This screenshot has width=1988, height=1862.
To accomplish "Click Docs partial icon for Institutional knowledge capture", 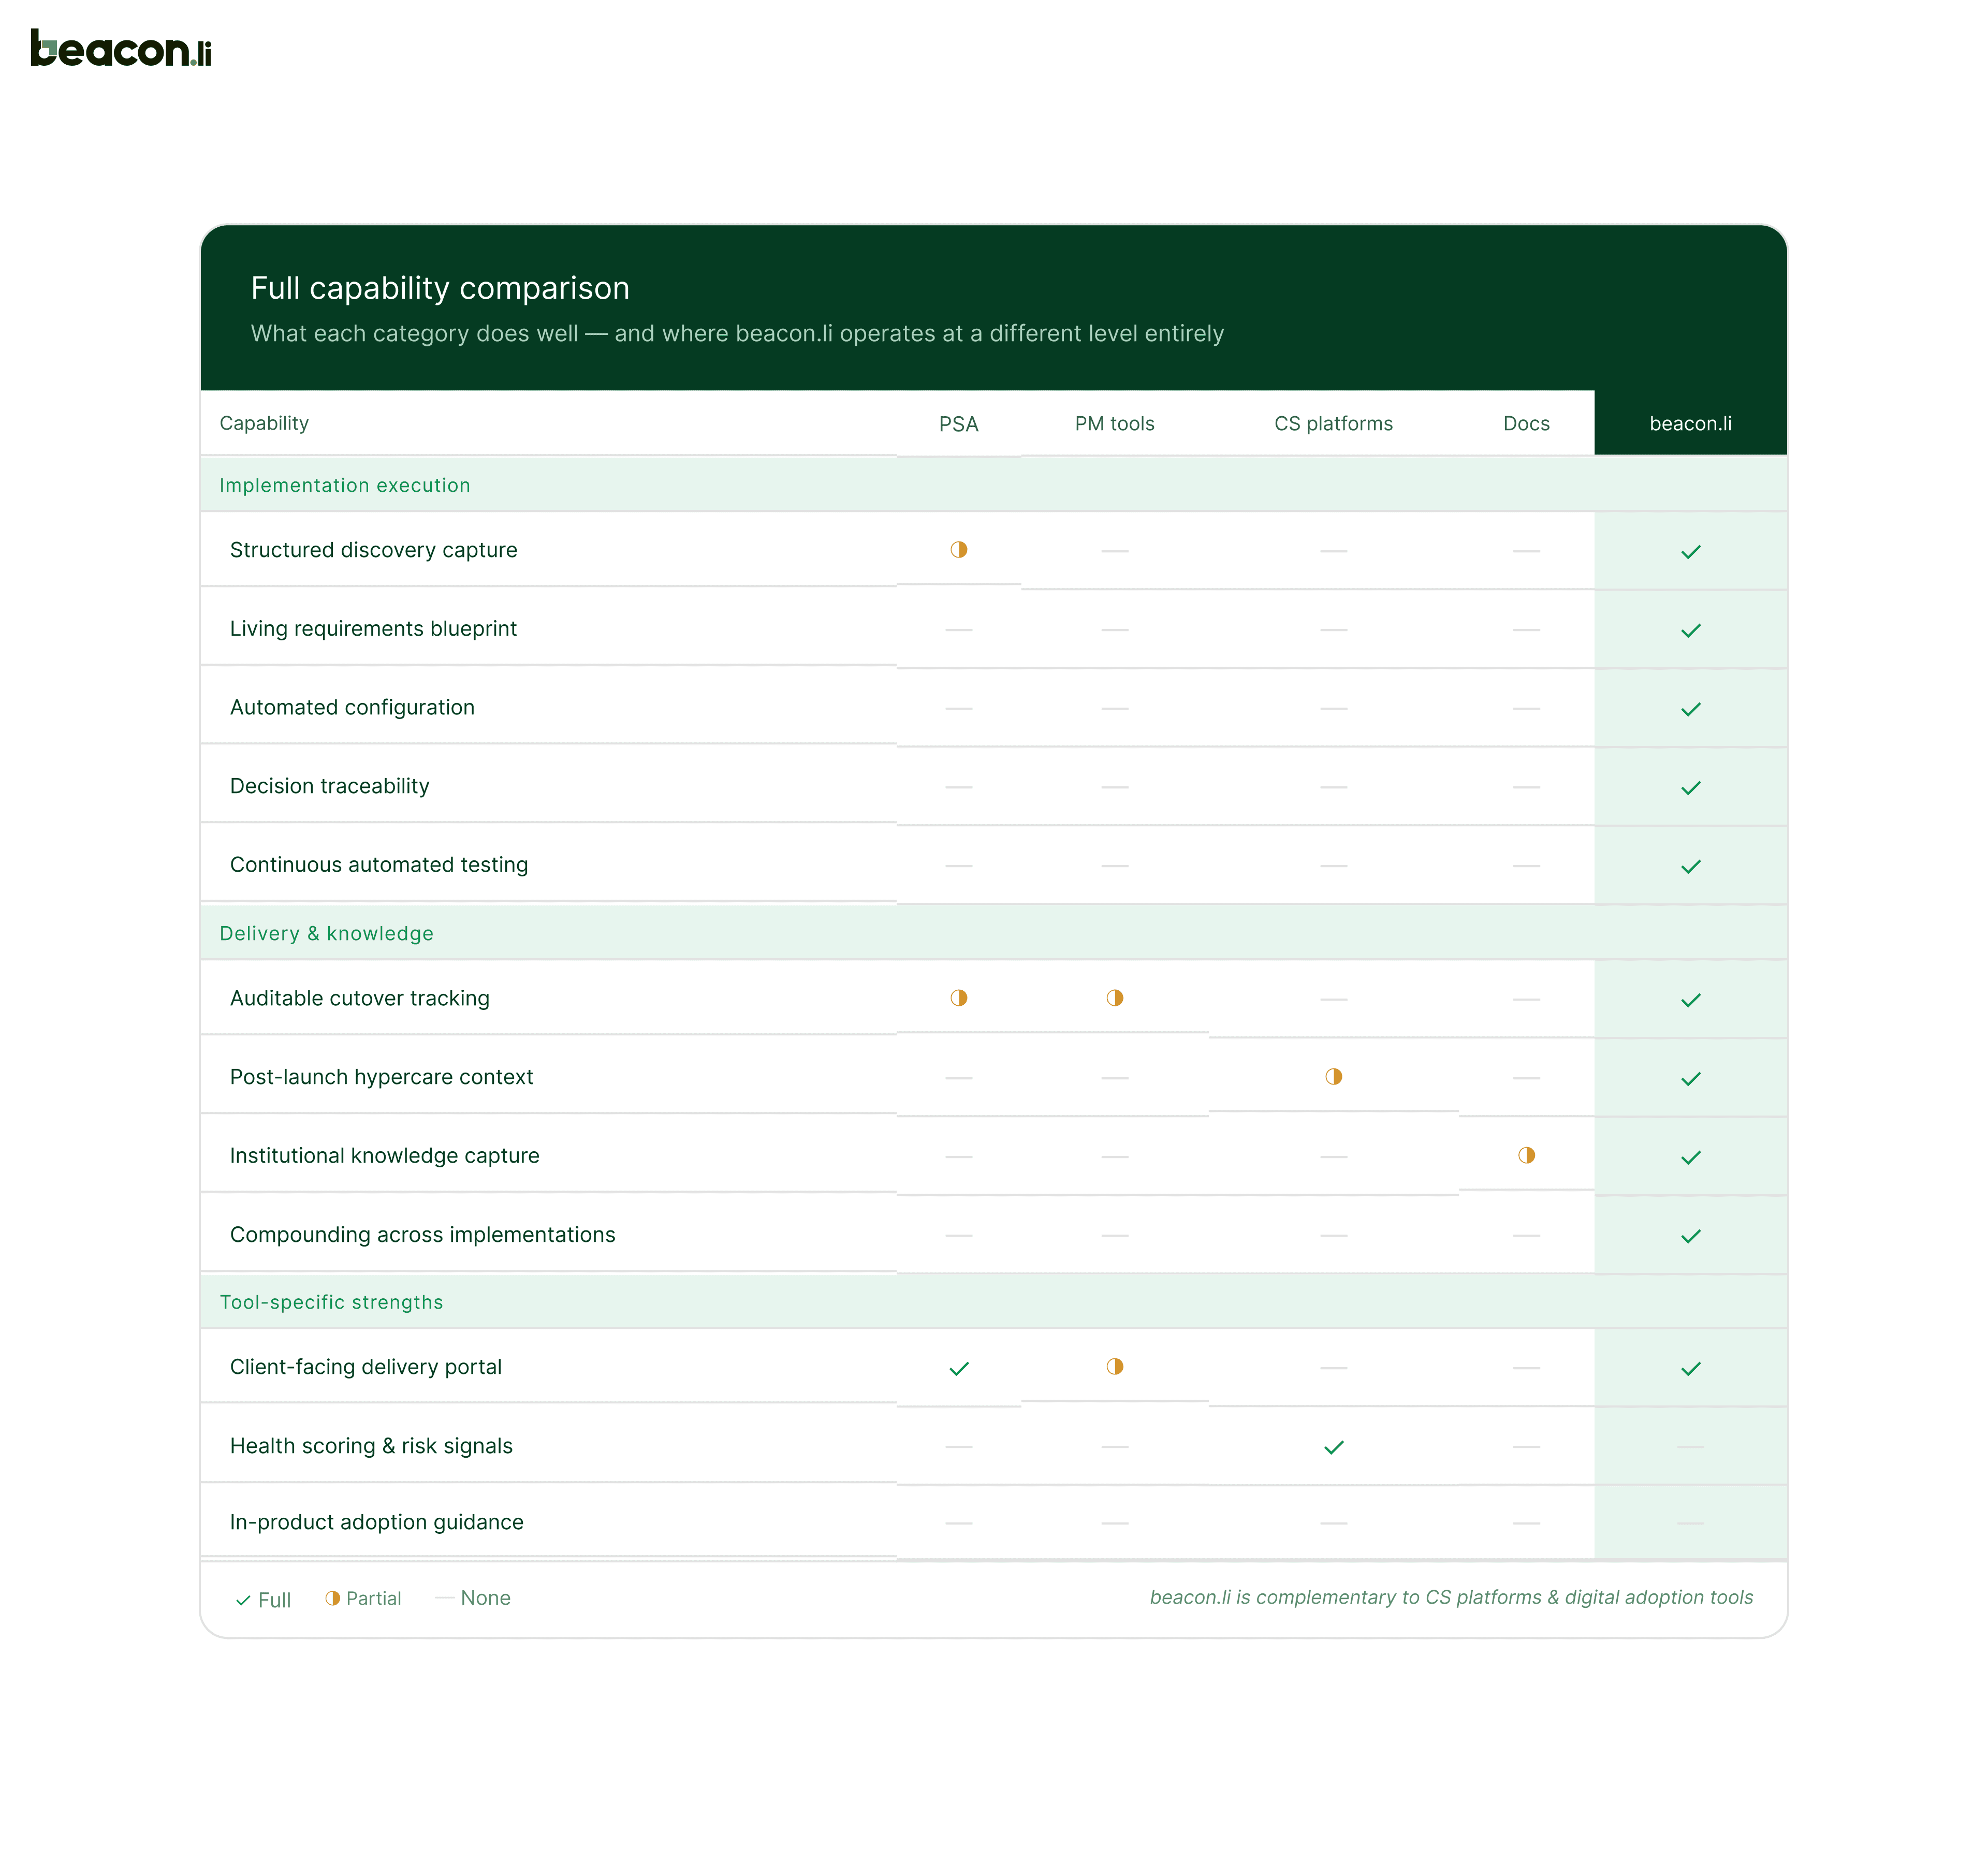I will [x=1526, y=1155].
